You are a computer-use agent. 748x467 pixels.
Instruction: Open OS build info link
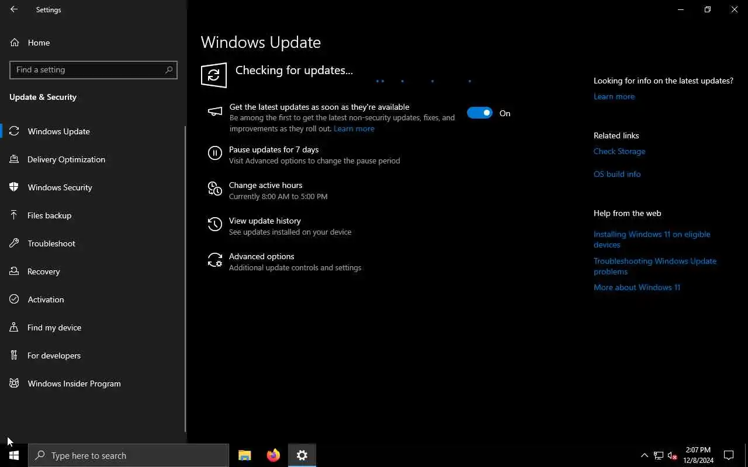(617, 174)
